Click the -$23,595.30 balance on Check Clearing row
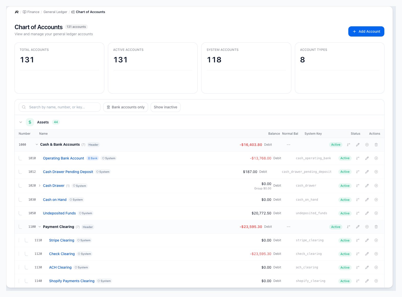402x297 pixels. 261,254
